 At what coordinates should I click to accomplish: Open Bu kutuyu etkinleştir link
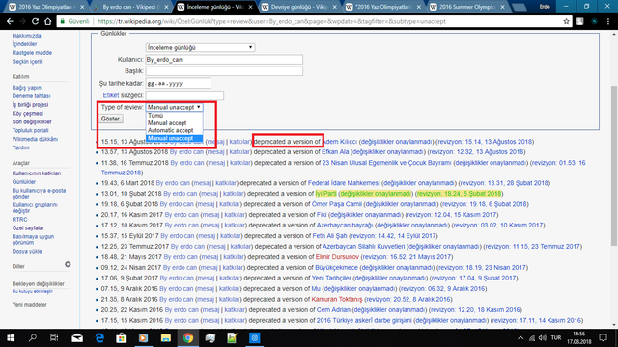click(32, 291)
